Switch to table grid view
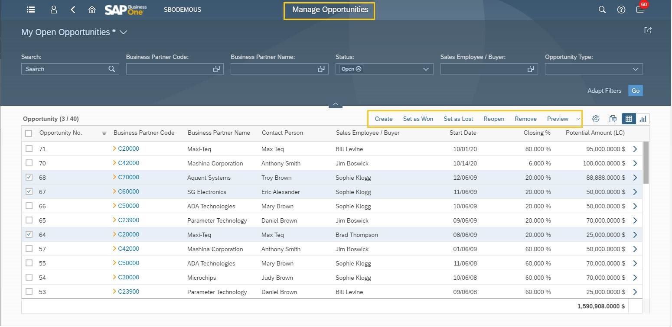Viewport: 672px width, 327px height. 629,119
